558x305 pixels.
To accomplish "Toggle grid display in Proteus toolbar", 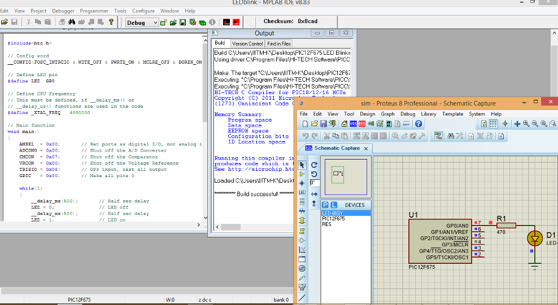I will 493,124.
